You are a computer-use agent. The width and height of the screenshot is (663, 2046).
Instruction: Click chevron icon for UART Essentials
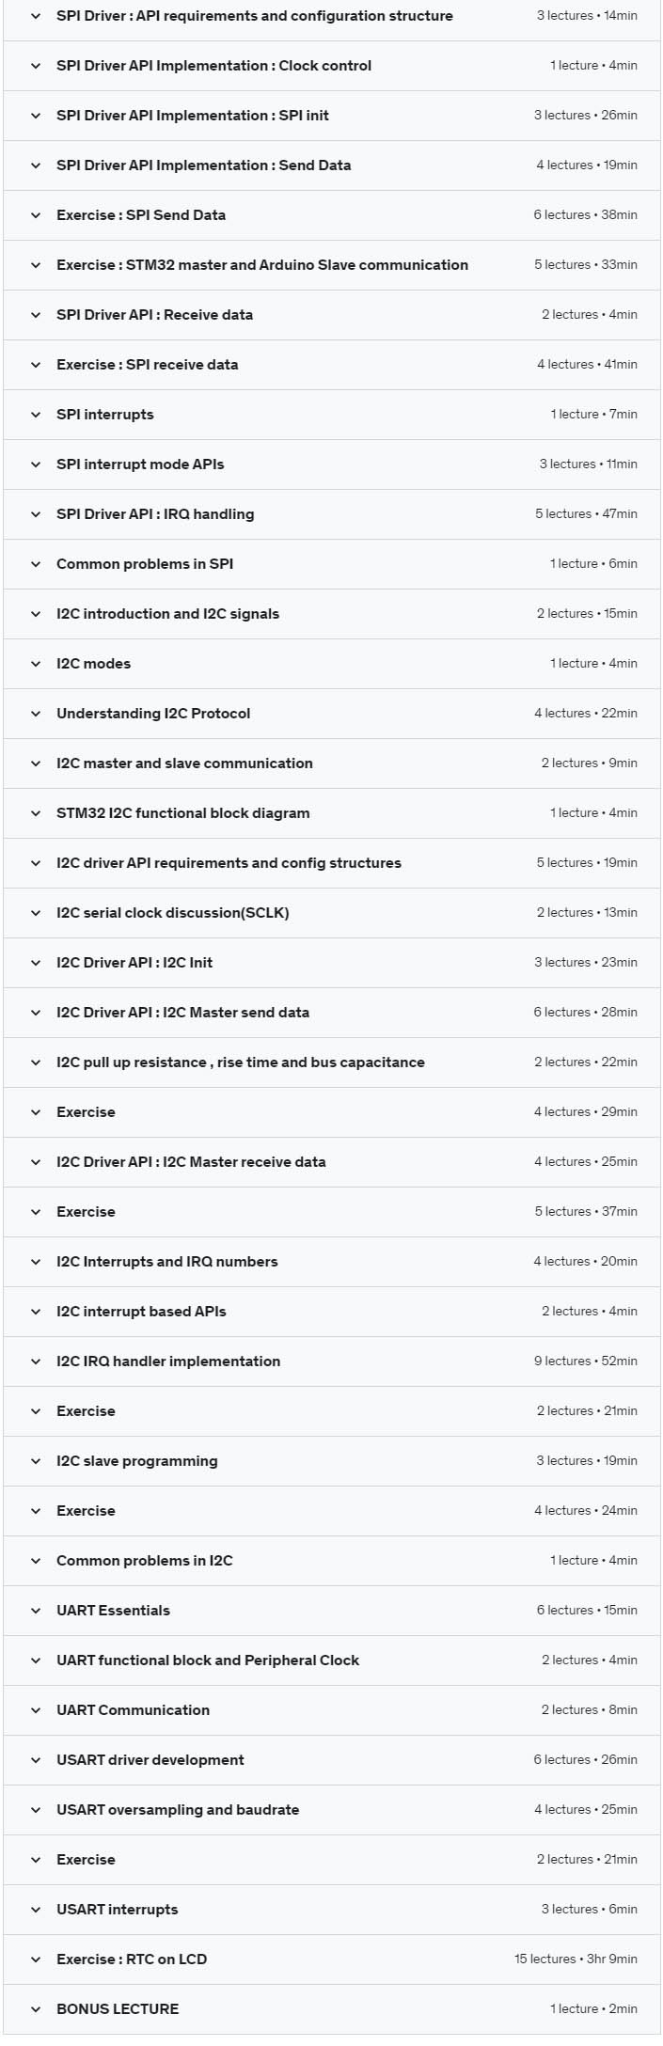[x=36, y=1611]
